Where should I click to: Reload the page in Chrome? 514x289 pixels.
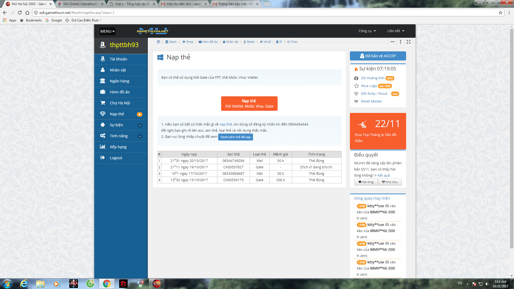pyautogui.click(x=20, y=13)
